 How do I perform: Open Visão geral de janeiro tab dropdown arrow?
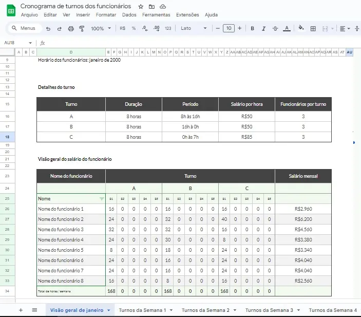[x=109, y=310]
